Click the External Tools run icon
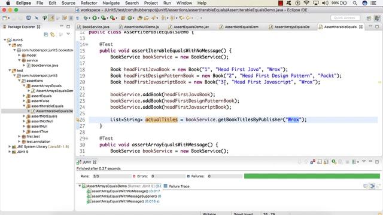The image size is (383, 215). tap(112, 18)
